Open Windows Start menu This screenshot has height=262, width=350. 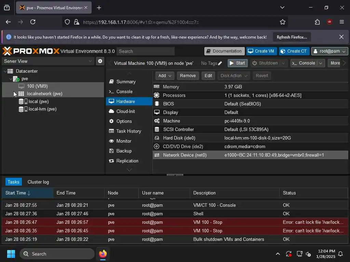pos(11,254)
